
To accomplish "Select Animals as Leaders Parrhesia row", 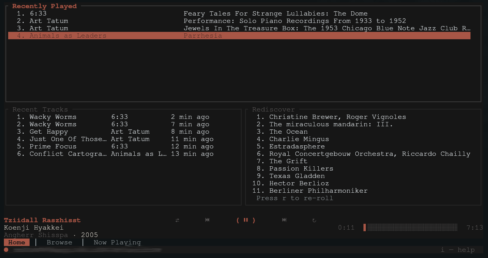I will (239, 36).
